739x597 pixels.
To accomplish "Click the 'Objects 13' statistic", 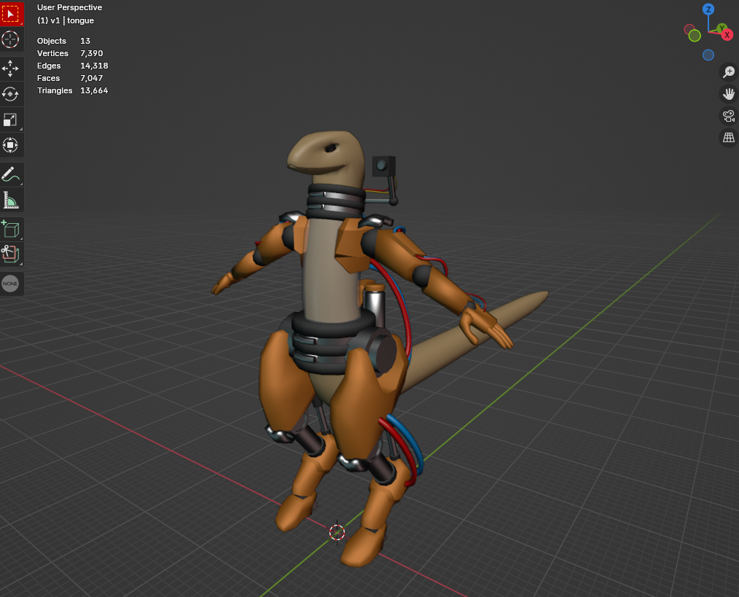I will point(63,41).
